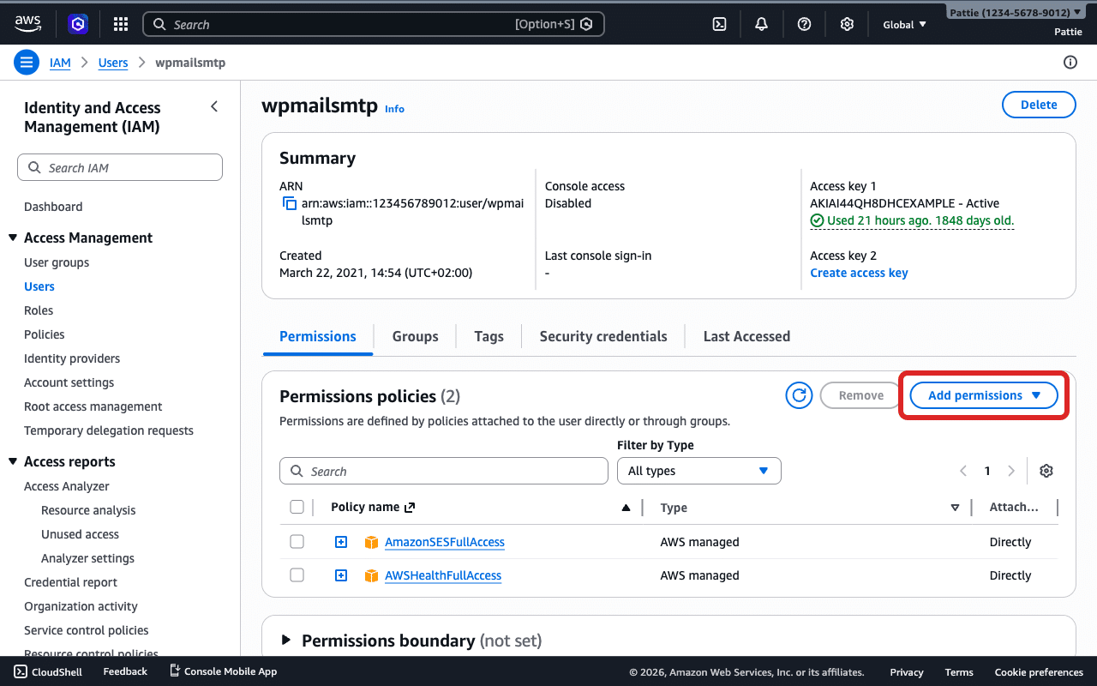
Task: Open the help question mark menu
Action: (804, 24)
